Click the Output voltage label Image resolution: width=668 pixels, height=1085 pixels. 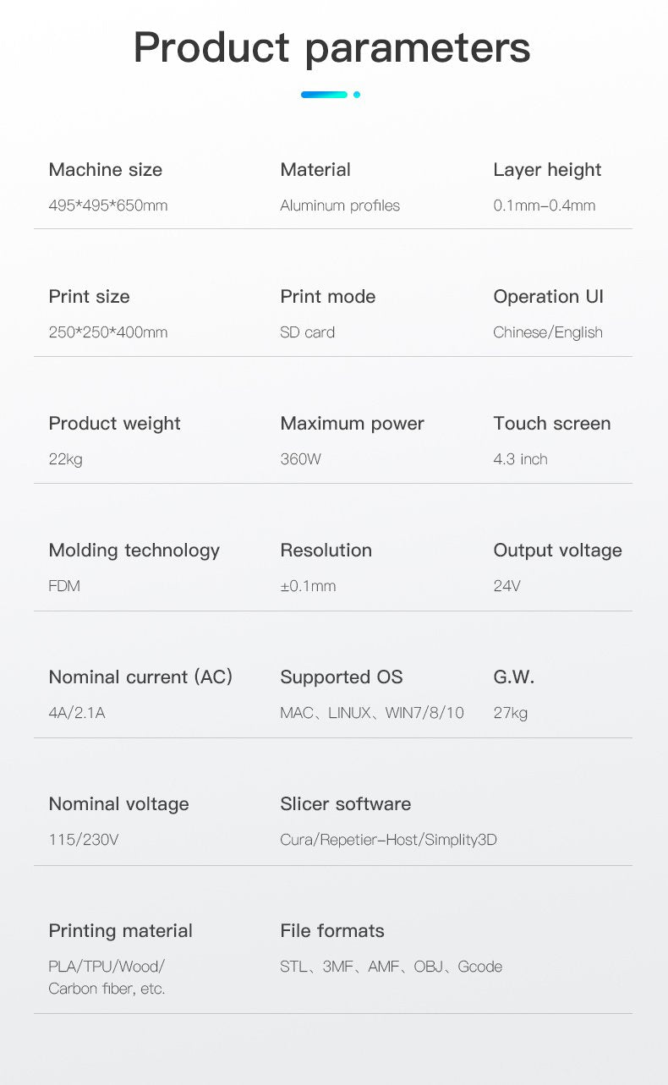[x=557, y=551]
